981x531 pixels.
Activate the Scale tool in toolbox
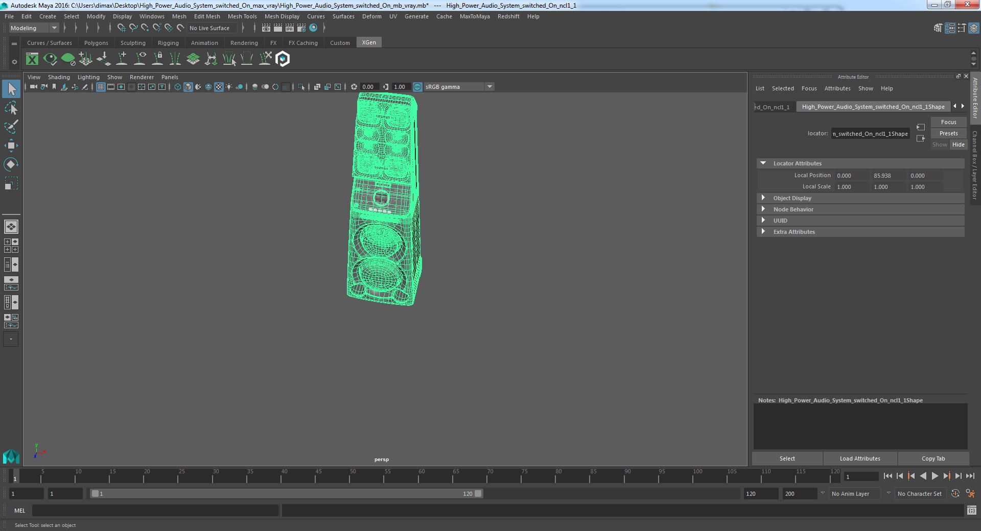pyautogui.click(x=11, y=183)
